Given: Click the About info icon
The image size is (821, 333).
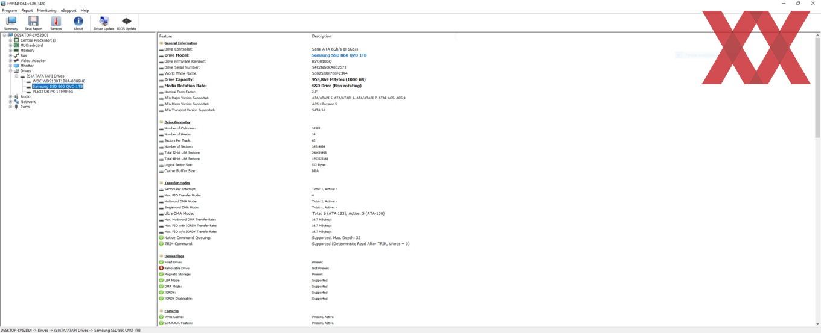Looking at the screenshot, I should [x=78, y=22].
